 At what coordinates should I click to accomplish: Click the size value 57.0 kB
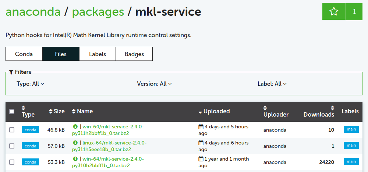pyautogui.click(x=56, y=146)
